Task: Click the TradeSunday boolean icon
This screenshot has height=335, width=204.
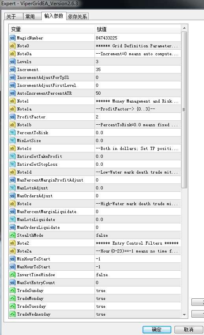Action: [x=12, y=290]
